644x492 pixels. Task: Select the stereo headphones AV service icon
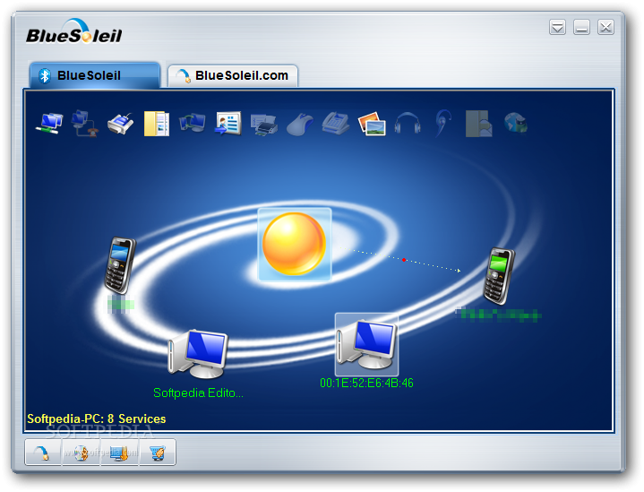[408, 124]
